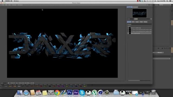Screen dimensions: 173x97
Task: Switch to the Navigator tab
Action: point(129,7)
